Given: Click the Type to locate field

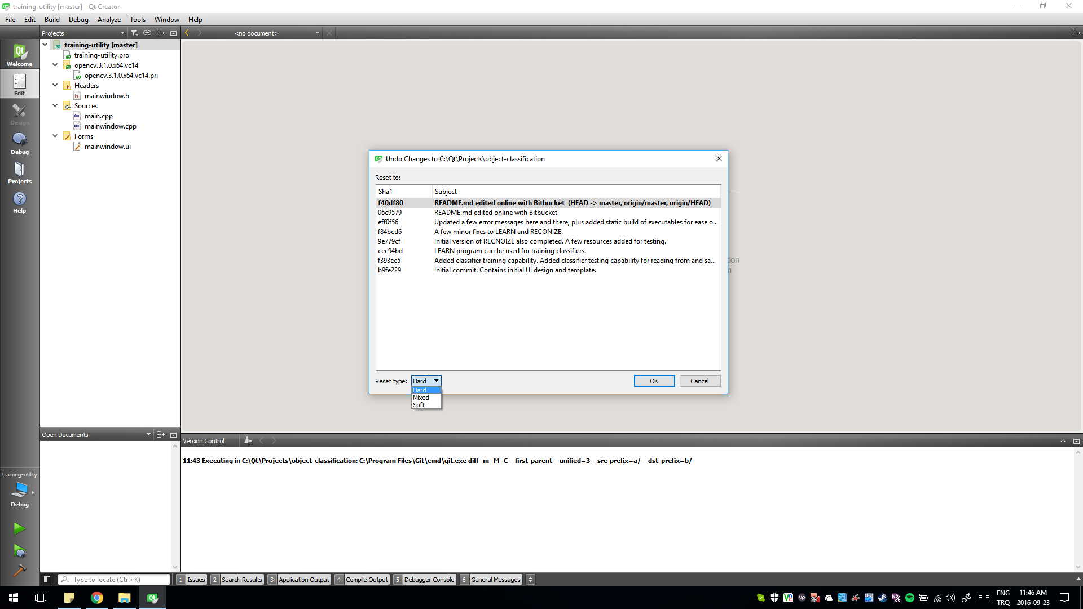Looking at the screenshot, I should pos(114,579).
